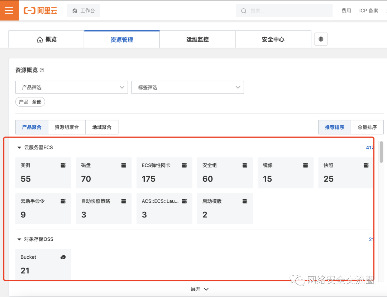Viewport: 387px width, 297px height.
Task: Open the Bucket count 21
Action: point(25,270)
